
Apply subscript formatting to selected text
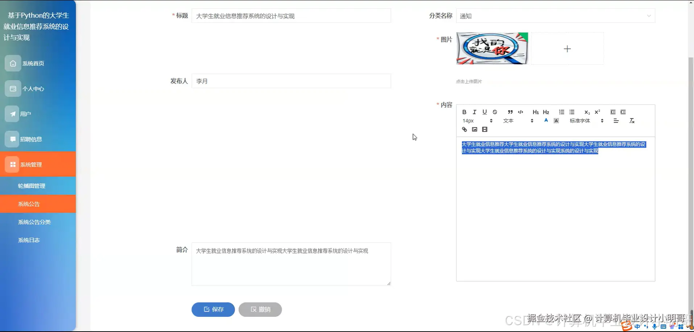pyautogui.click(x=587, y=112)
